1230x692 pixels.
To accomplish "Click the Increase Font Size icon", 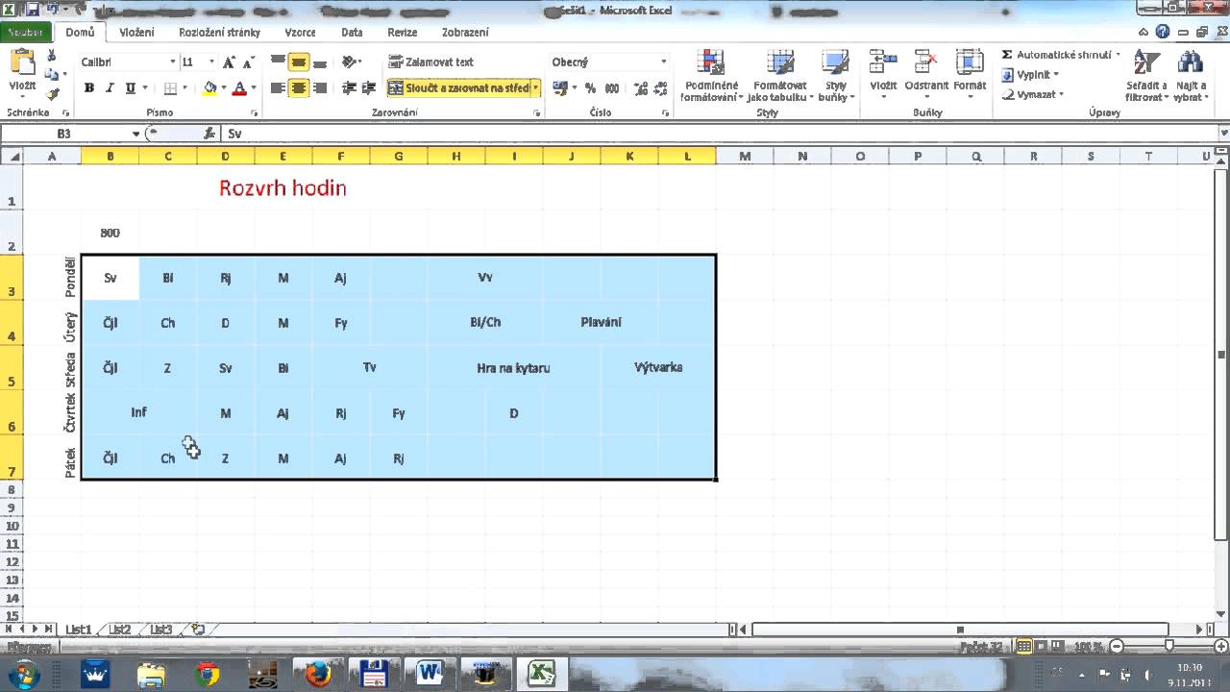I will 229,62.
